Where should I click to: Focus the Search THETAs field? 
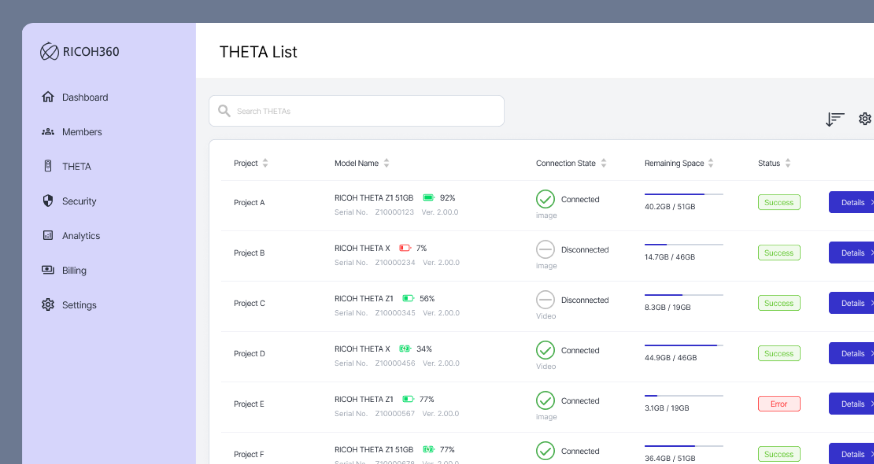[x=356, y=111]
